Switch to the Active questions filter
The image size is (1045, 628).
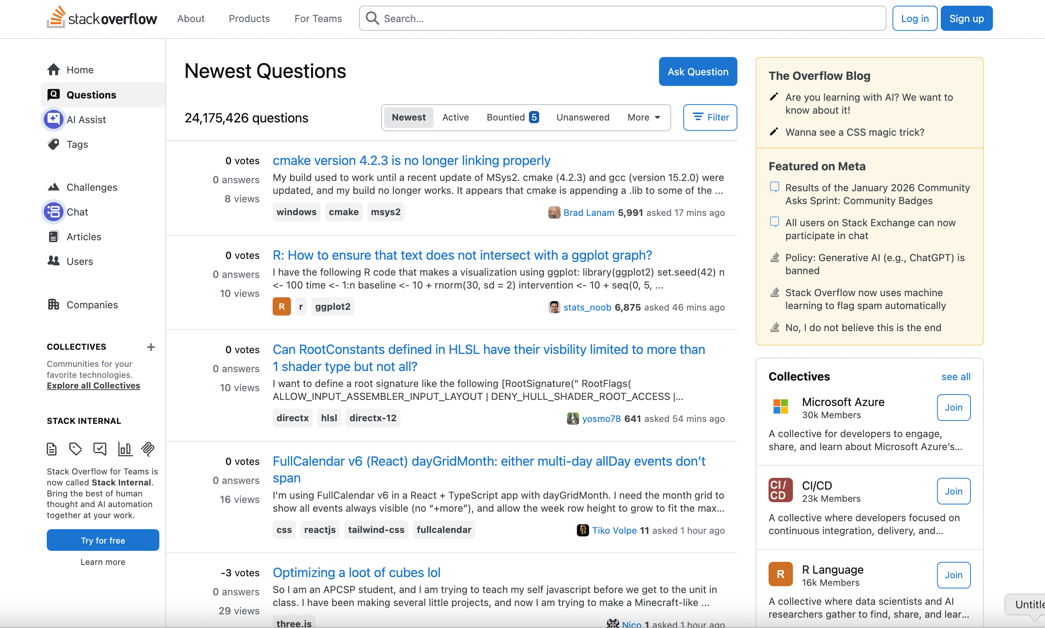(456, 117)
